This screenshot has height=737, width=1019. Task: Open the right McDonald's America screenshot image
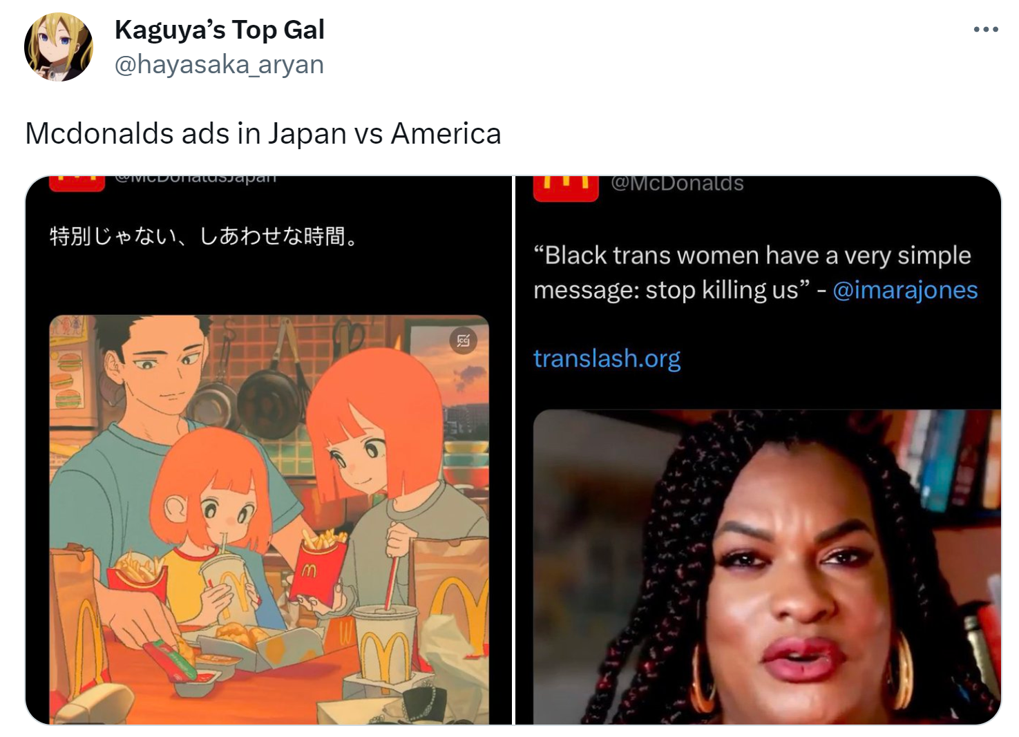[x=758, y=450]
